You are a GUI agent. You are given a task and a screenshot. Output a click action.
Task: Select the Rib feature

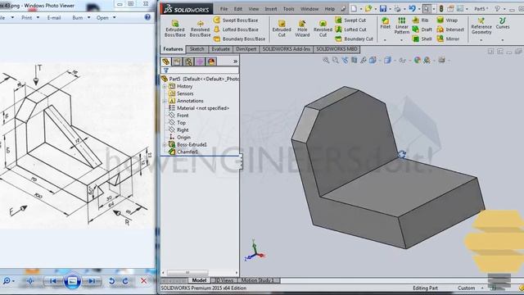click(x=420, y=20)
